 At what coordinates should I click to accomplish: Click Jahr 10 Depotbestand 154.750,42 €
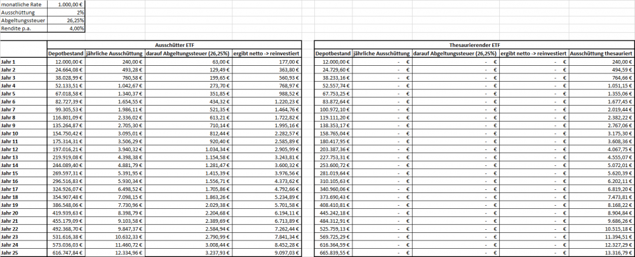67,134
